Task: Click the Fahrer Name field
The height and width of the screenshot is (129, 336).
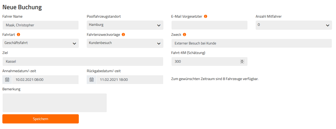Action: tap(41, 25)
